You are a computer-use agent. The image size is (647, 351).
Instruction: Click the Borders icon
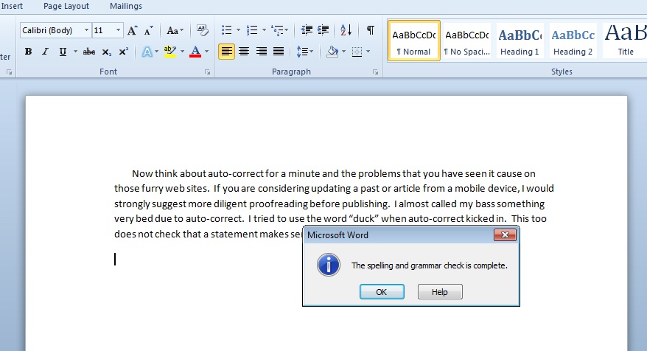coord(357,52)
